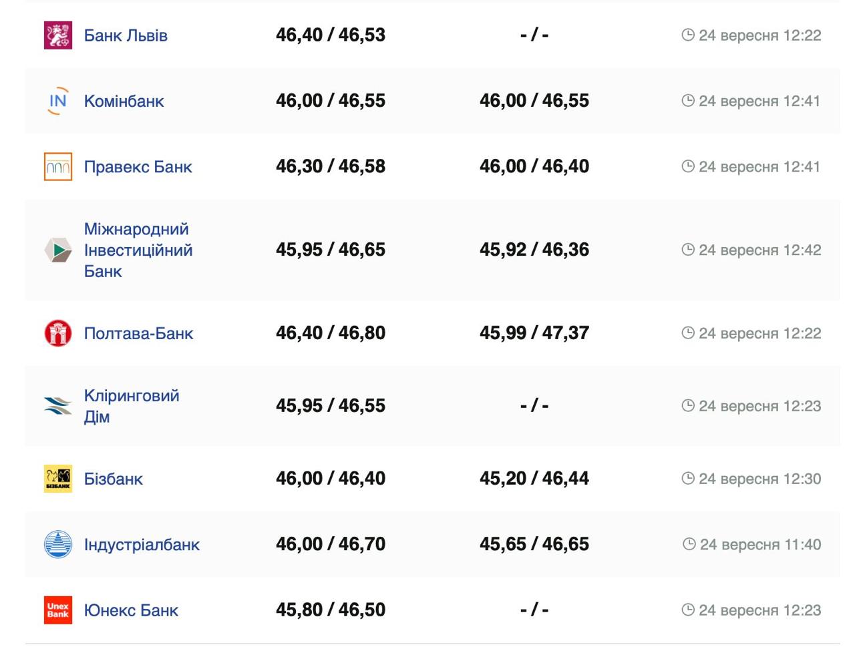
Task: Open the Банк Львів link
Action: pos(126,35)
